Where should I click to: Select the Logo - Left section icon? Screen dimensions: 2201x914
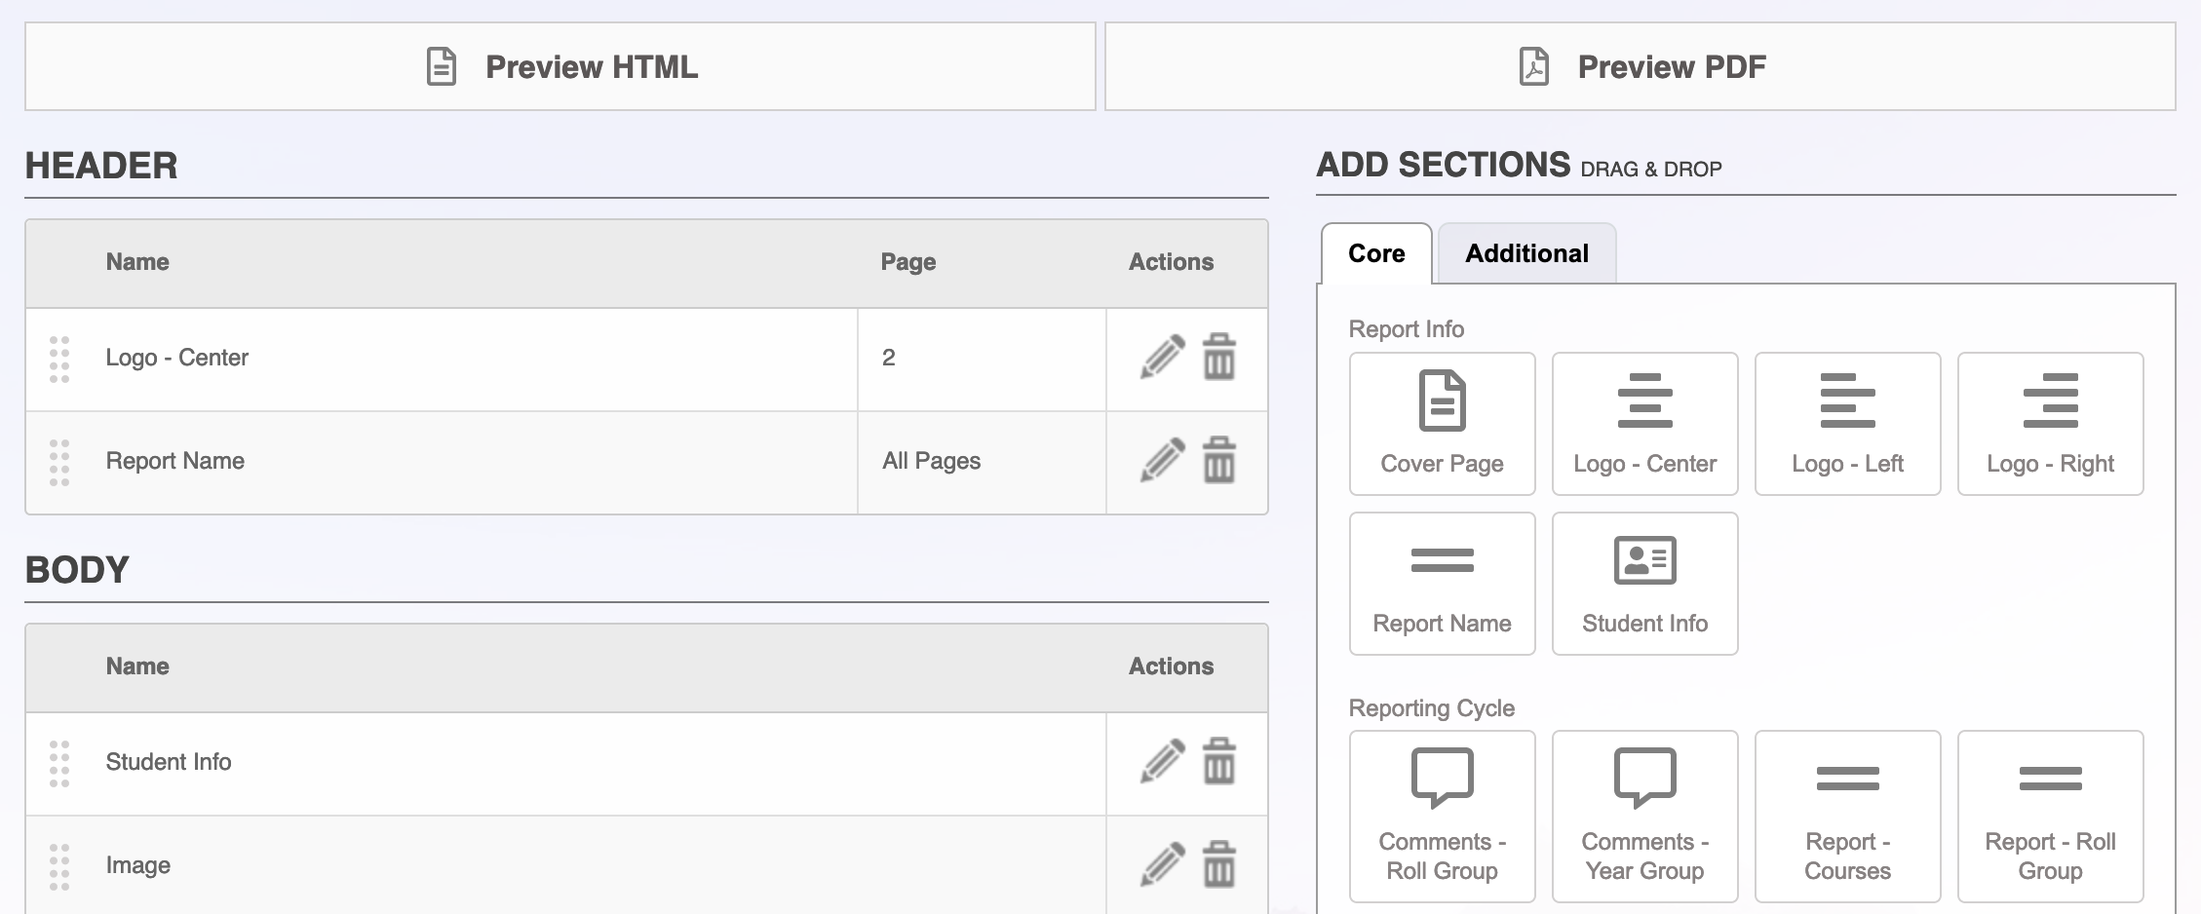pyautogui.click(x=1847, y=423)
